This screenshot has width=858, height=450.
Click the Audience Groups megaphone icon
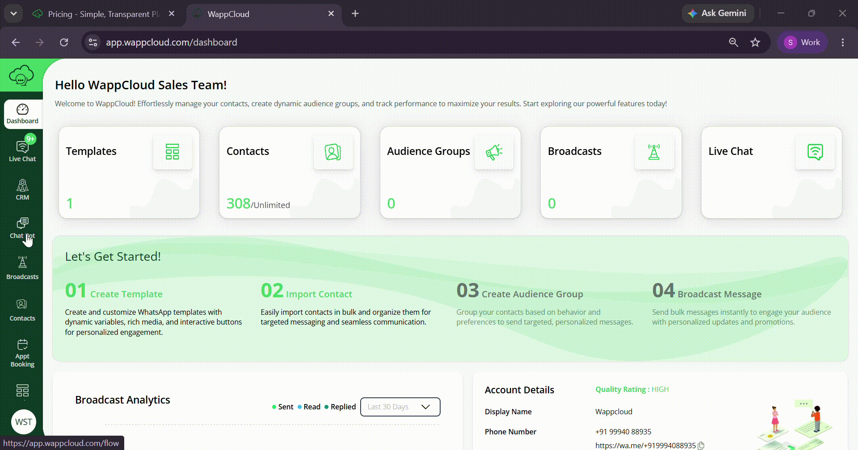click(x=494, y=152)
